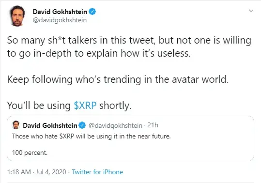261x183 pixels.
Task: Open the @davidgokhshtein handle under the main name
Action: point(60,20)
